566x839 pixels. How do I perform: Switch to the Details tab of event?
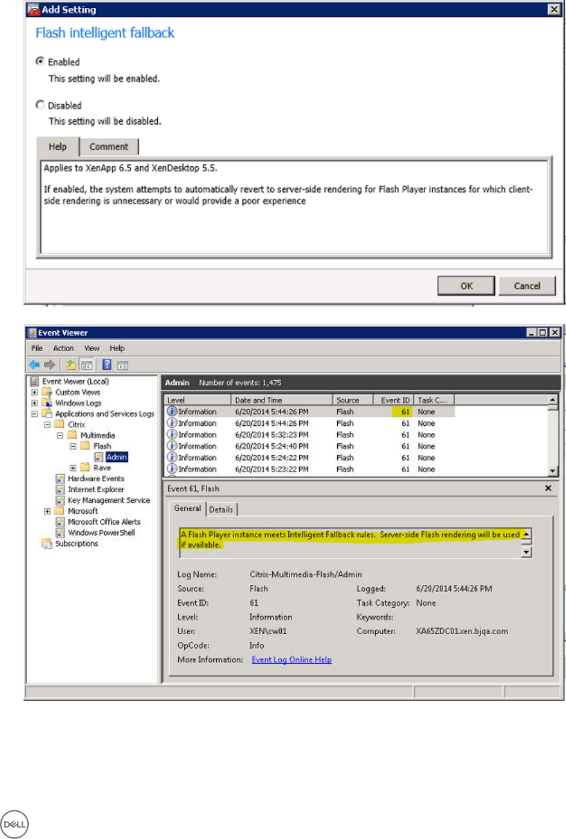[221, 510]
